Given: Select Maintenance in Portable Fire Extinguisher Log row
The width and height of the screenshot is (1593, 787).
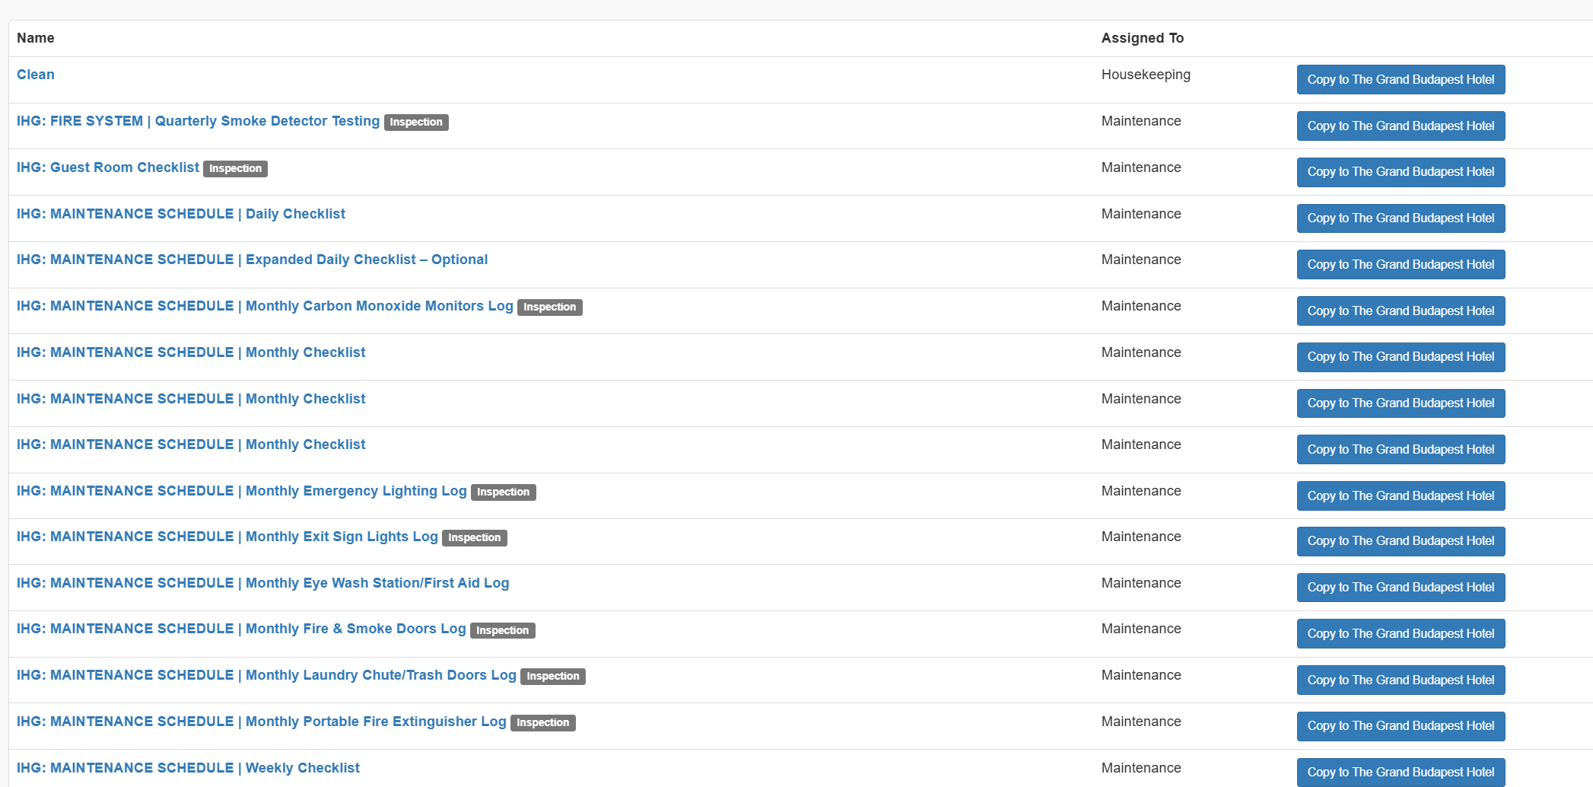Looking at the screenshot, I should (x=1141, y=722).
